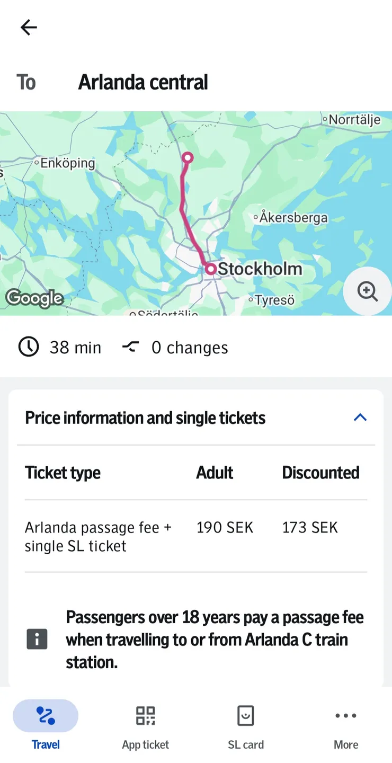Click the info icon beside passage fee note

[x=37, y=639]
